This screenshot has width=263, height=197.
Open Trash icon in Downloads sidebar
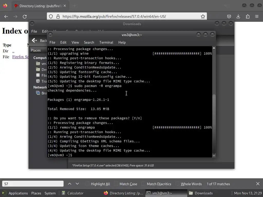(x=38, y=81)
